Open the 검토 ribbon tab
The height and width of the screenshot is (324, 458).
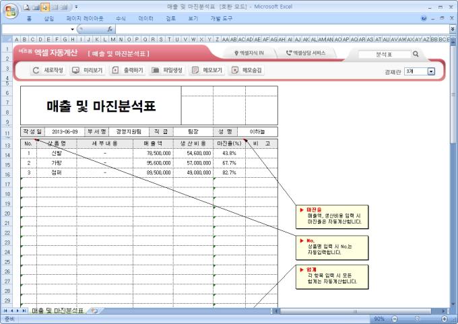pyautogui.click(x=171, y=19)
